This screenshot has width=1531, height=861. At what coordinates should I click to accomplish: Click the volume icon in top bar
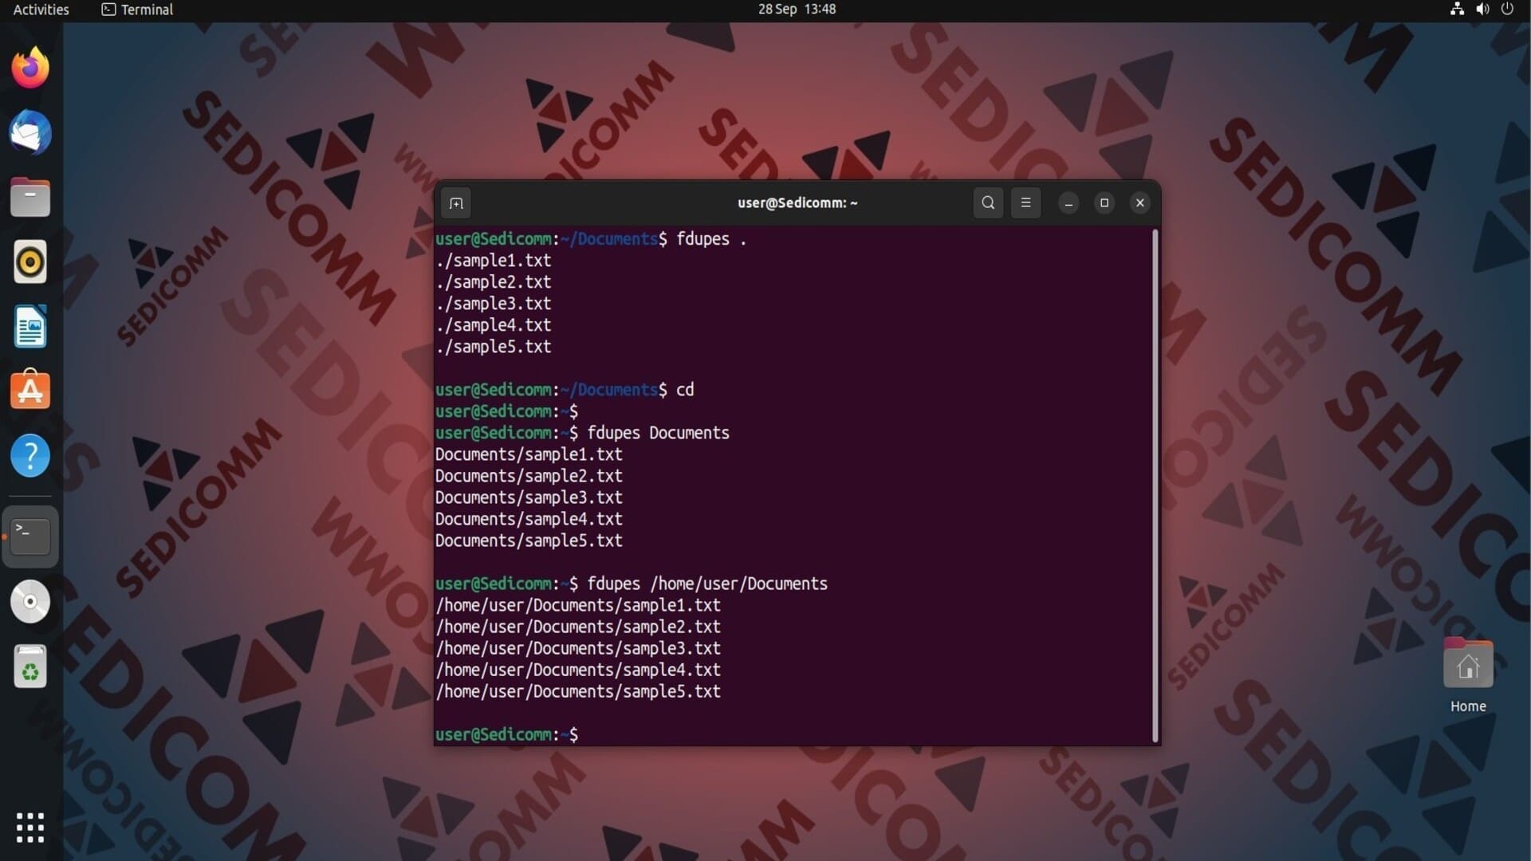tap(1482, 10)
